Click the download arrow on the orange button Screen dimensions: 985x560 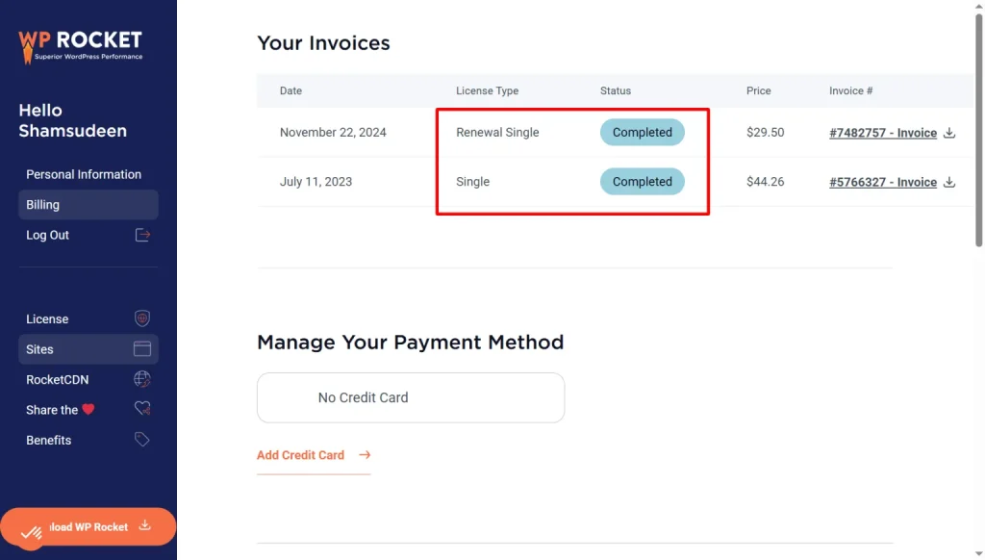144,526
